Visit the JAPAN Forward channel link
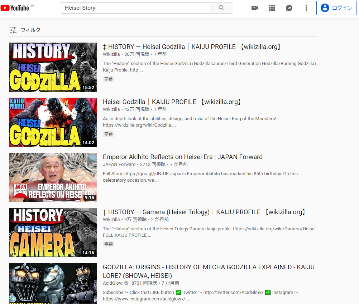Image resolution: width=359 pixels, height=304 pixels. (119, 165)
